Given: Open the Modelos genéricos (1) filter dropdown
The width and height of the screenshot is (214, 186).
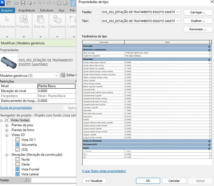Looking at the screenshot, I should pos(56,76).
